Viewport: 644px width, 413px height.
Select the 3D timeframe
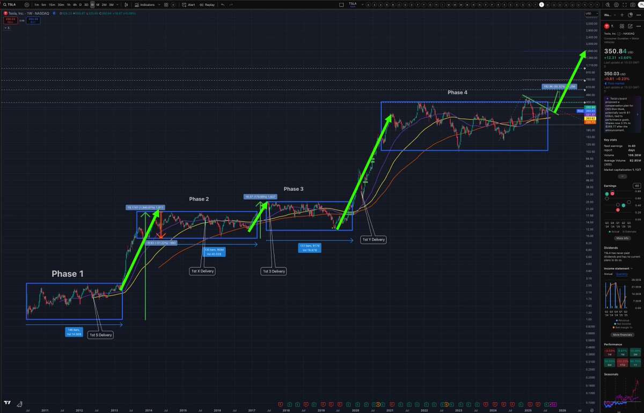(x=86, y=5)
